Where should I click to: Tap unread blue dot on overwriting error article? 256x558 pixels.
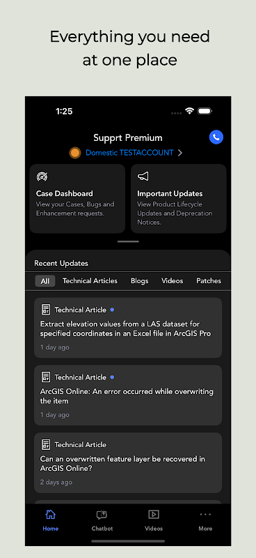click(x=112, y=377)
